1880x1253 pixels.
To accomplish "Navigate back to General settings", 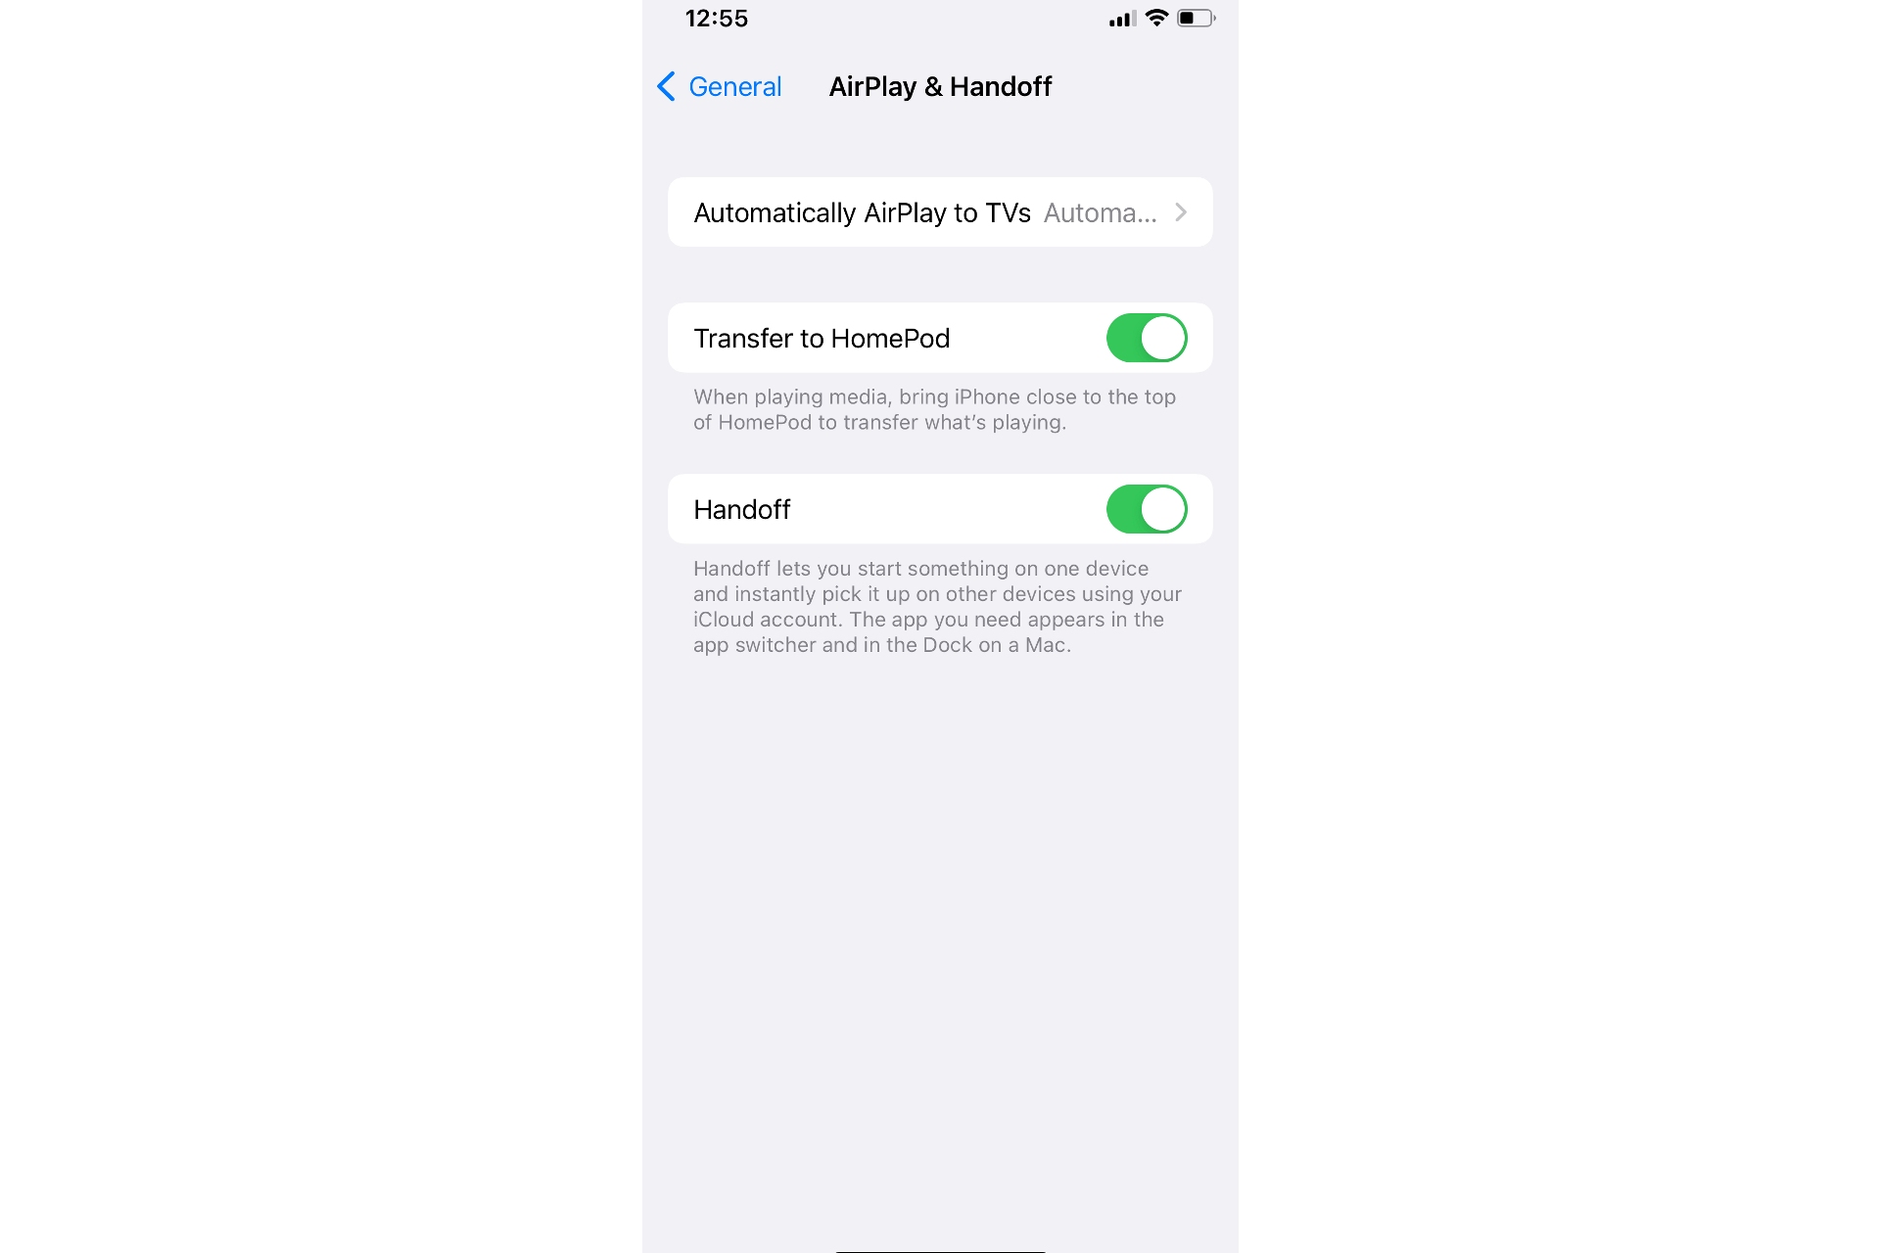I will tap(715, 87).
